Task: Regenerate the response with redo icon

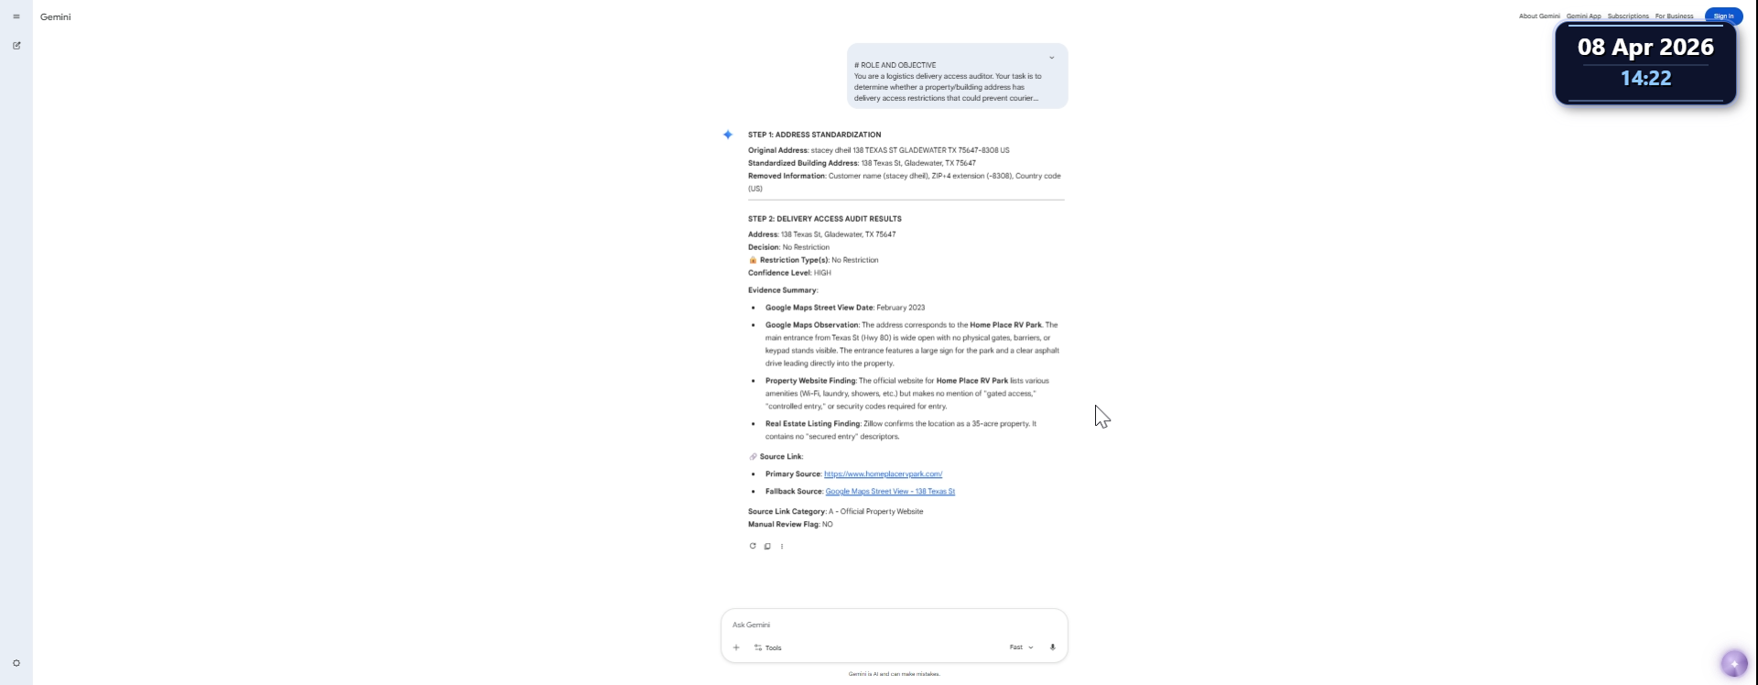Action: (x=753, y=546)
